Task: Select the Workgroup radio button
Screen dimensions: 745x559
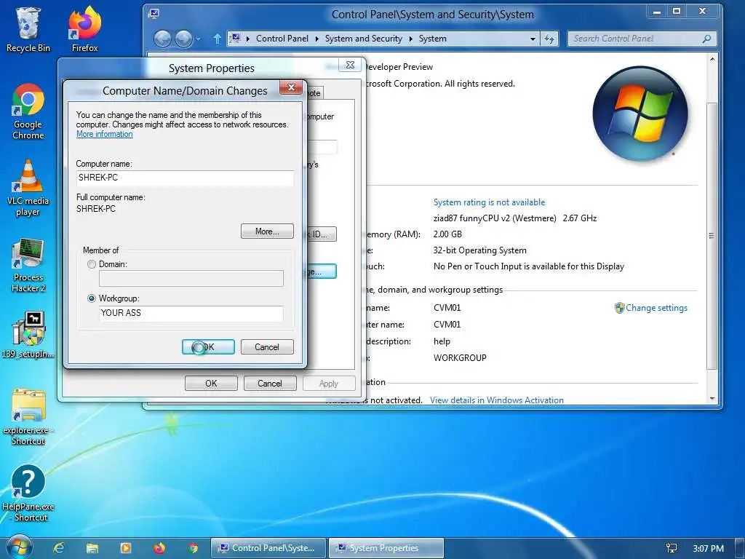Action: (92, 298)
